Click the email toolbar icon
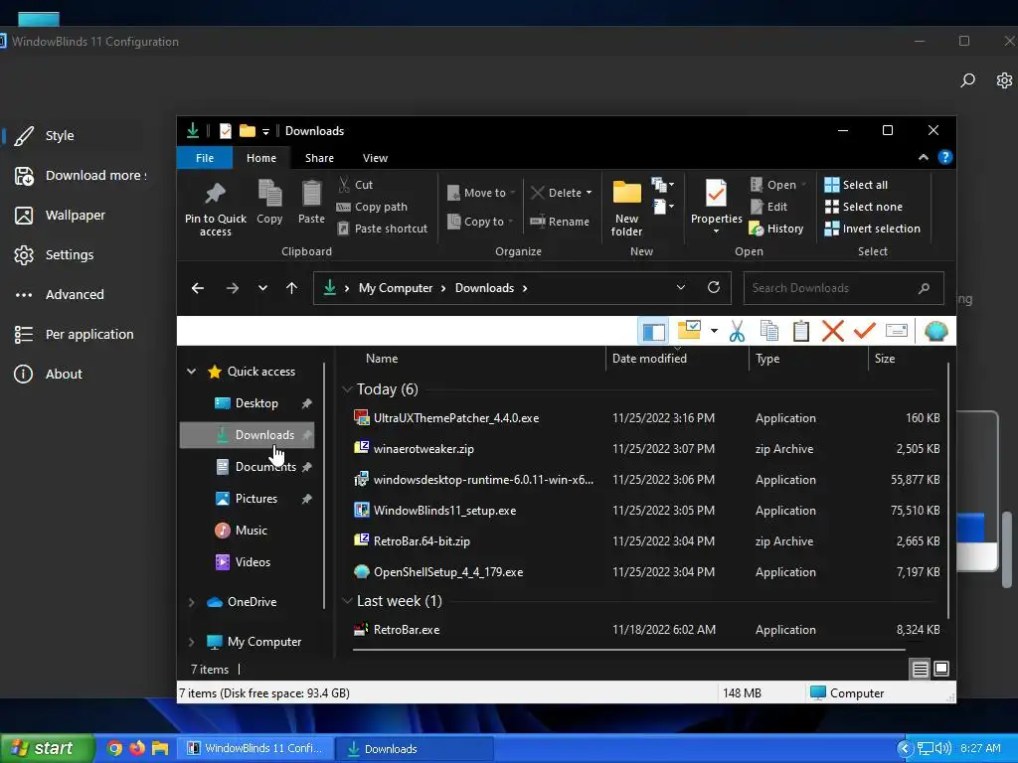This screenshot has width=1018, height=763. point(896,331)
